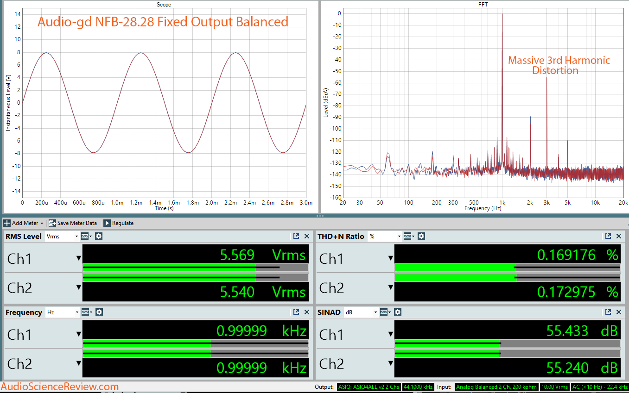Expand Ch2 triangle in THD+N Ratio meter
Viewport: 629px width, 393px height.
(x=390, y=288)
